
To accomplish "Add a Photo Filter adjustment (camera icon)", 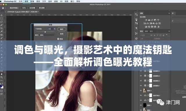I will 154,23.
